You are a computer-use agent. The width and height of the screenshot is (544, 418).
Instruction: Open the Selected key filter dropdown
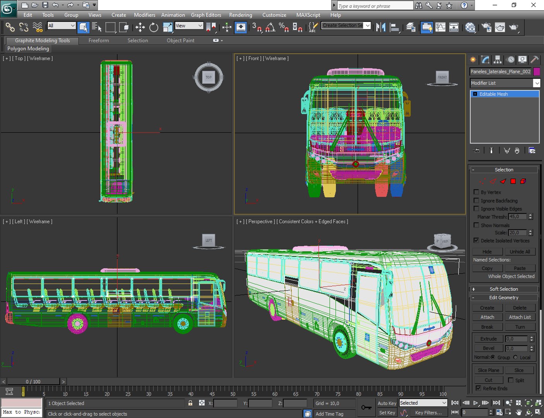[423, 403]
